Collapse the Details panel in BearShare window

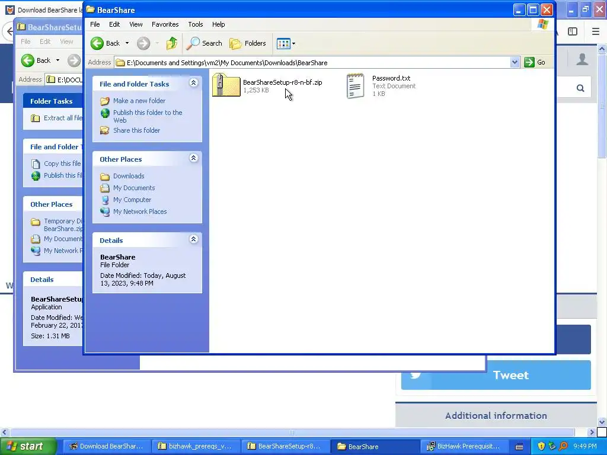(194, 239)
